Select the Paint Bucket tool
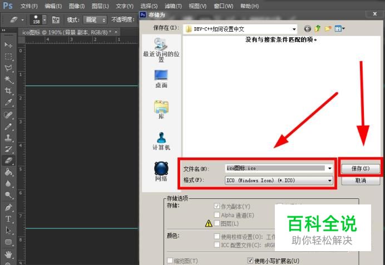The image size is (385, 265). click(8, 172)
